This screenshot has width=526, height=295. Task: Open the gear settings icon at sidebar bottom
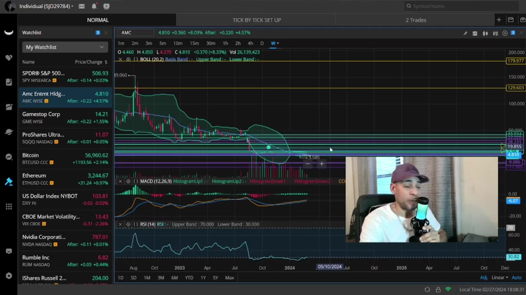[9, 276]
